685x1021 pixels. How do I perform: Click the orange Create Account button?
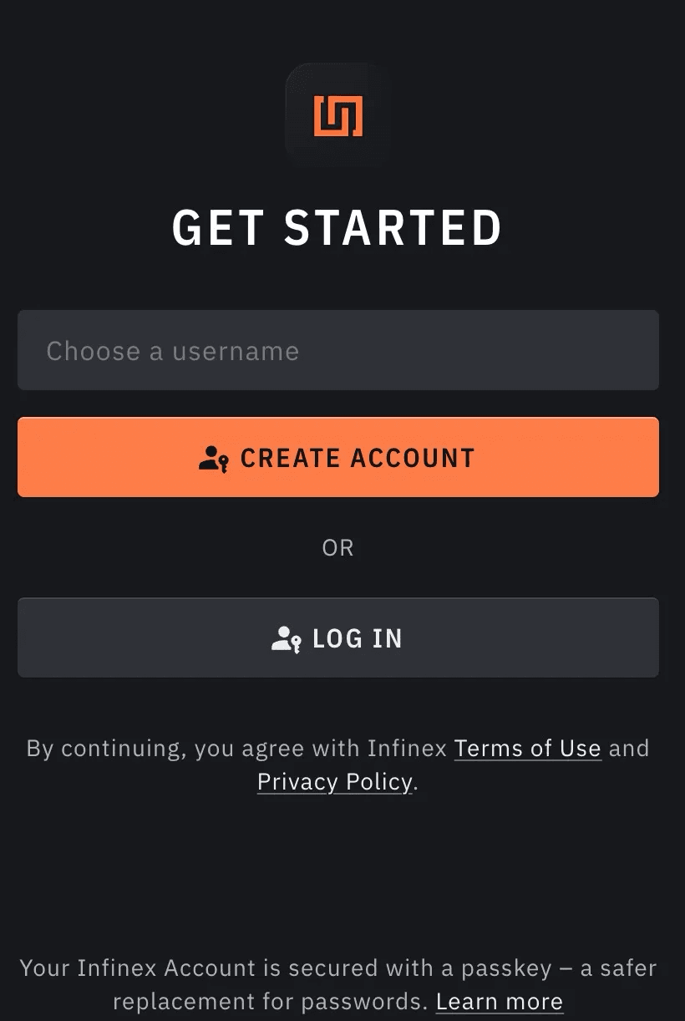[338, 457]
